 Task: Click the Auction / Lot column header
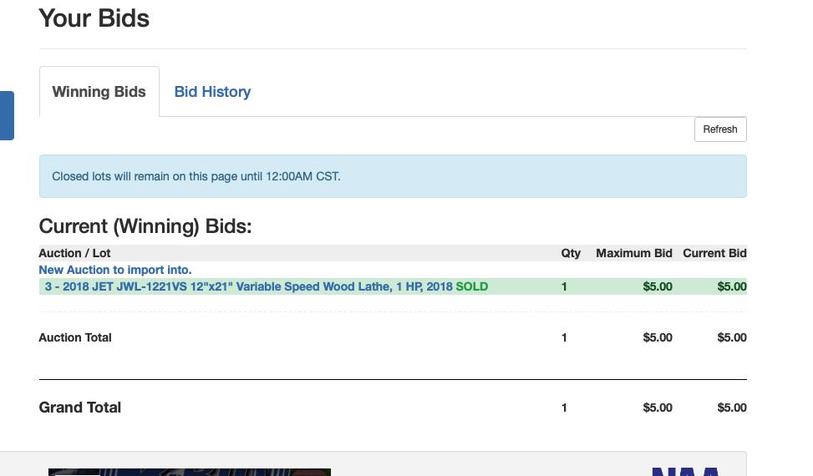coord(74,253)
